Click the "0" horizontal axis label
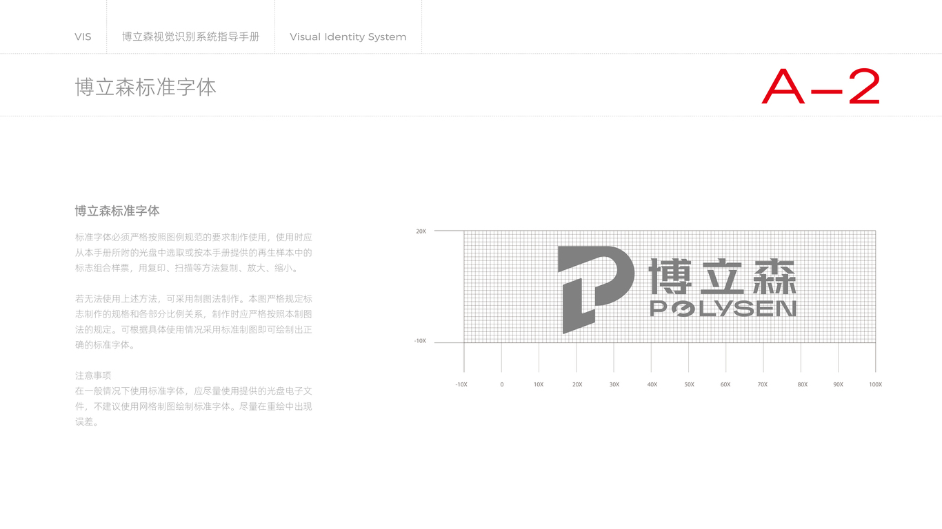This screenshot has width=942, height=529. coord(502,384)
